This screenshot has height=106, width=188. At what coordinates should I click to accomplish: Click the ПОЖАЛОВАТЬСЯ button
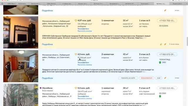coord(147,78)
